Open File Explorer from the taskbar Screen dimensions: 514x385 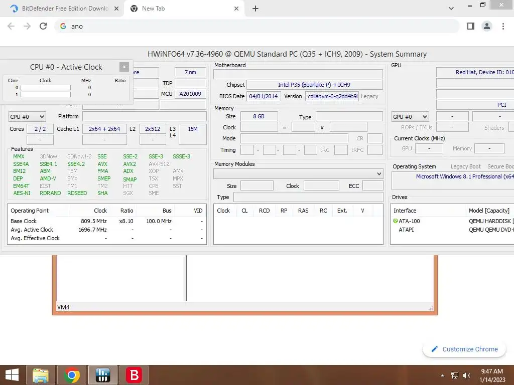[x=41, y=375]
